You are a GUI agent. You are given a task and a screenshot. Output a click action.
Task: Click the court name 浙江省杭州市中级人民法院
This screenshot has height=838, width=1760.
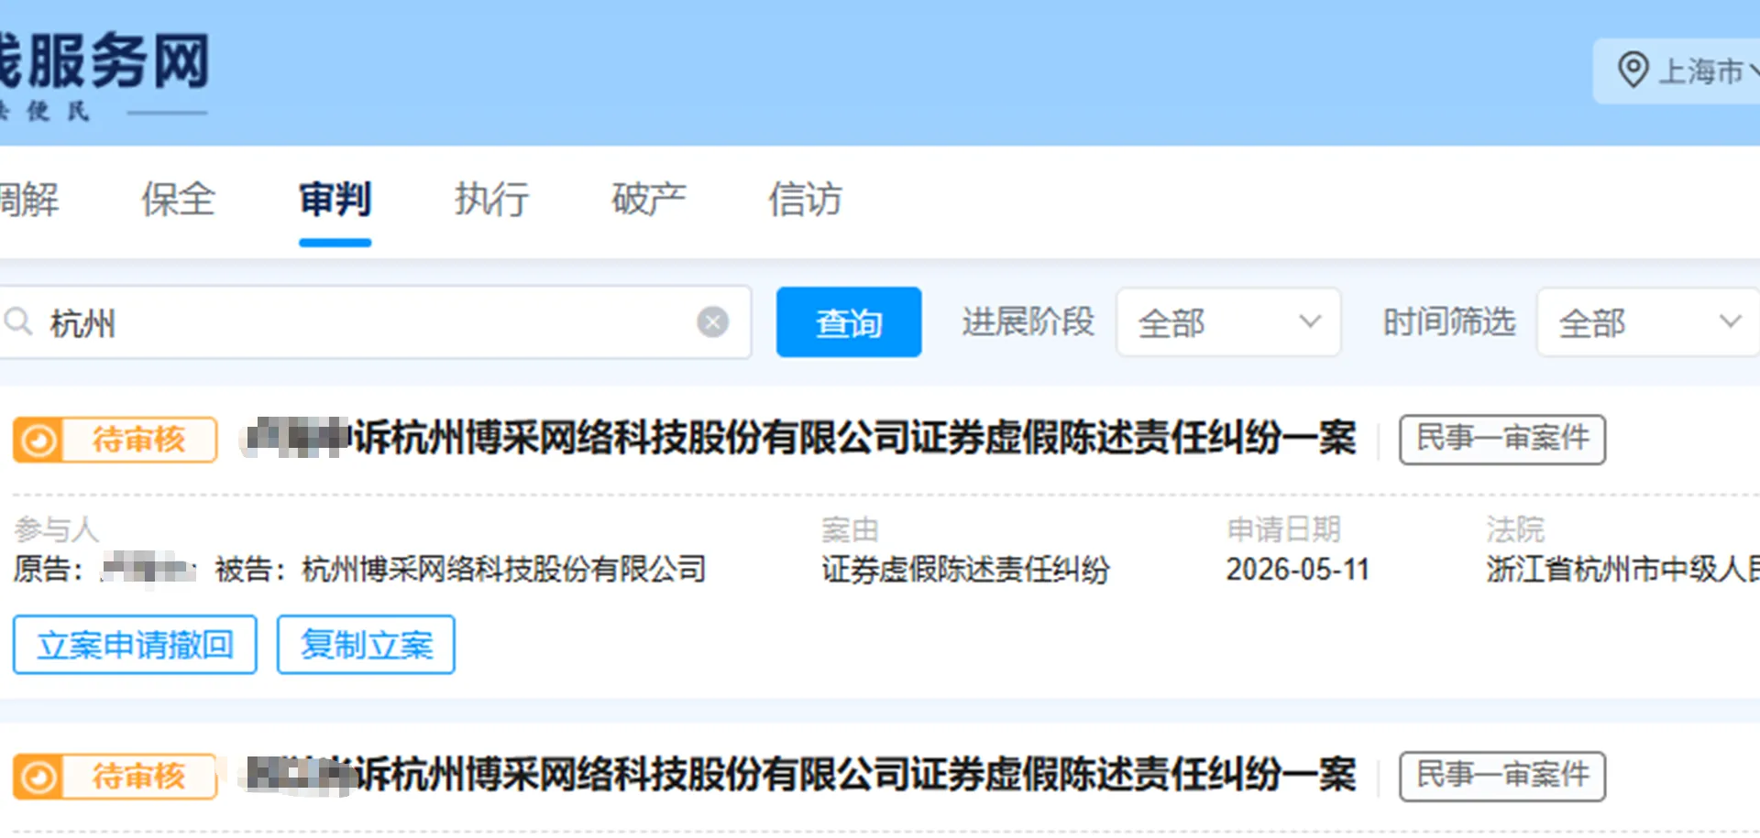(1622, 570)
